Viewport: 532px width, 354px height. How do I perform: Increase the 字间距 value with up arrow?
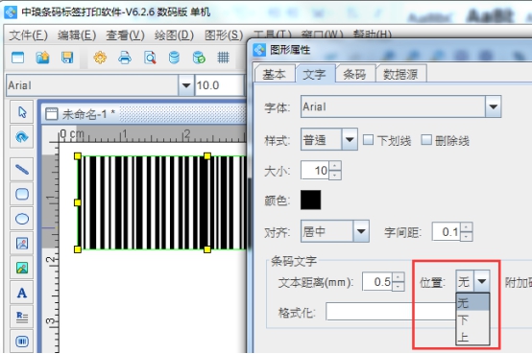(466, 226)
